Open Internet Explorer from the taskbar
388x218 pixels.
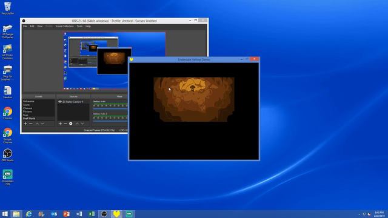click(29, 214)
